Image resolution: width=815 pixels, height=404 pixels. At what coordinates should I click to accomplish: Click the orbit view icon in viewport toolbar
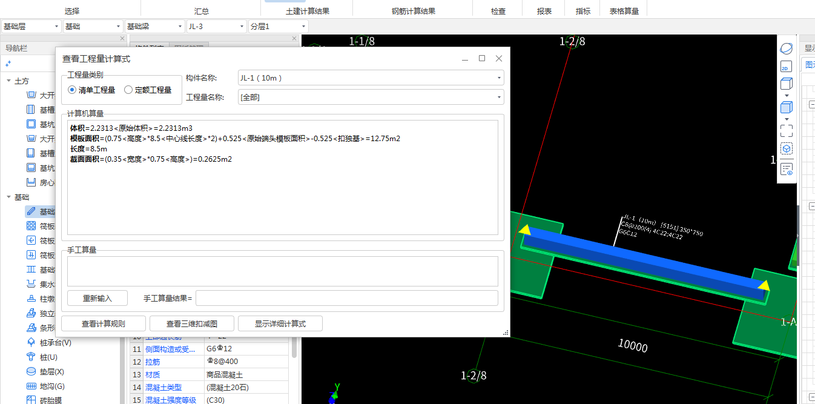click(786, 48)
